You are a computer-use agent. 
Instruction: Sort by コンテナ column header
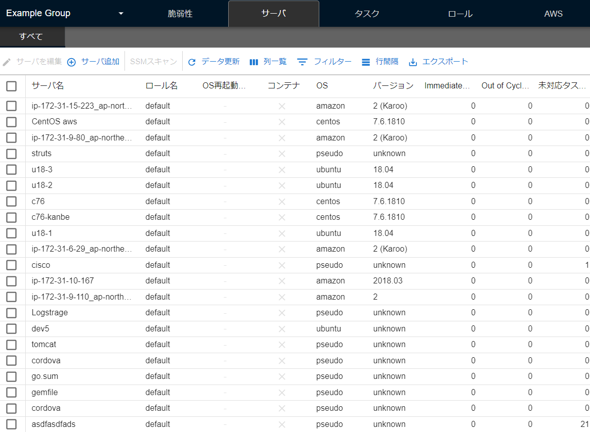284,86
